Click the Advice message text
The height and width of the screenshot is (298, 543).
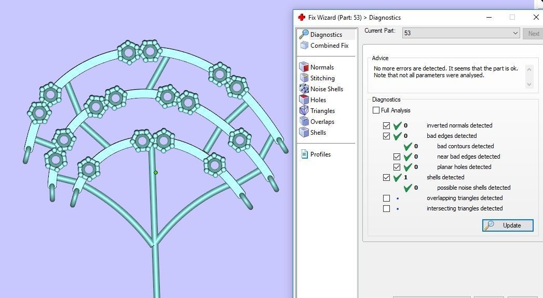(x=446, y=72)
